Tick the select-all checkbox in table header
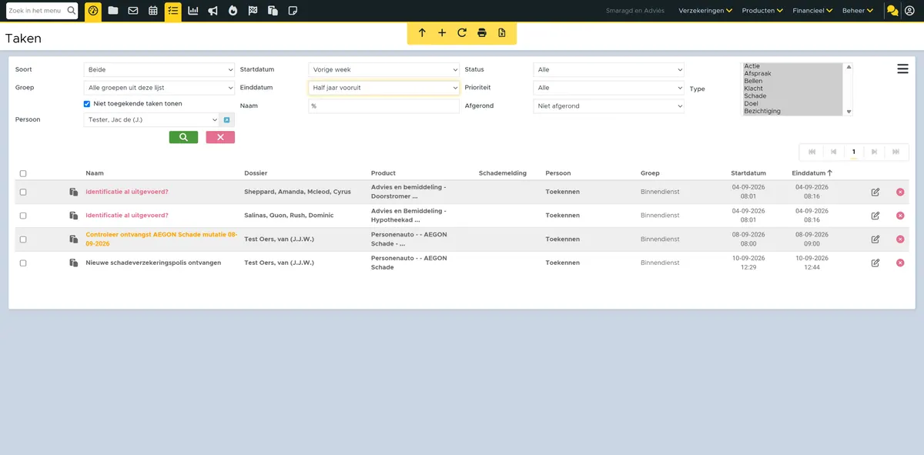This screenshot has height=455, width=924. point(23,174)
